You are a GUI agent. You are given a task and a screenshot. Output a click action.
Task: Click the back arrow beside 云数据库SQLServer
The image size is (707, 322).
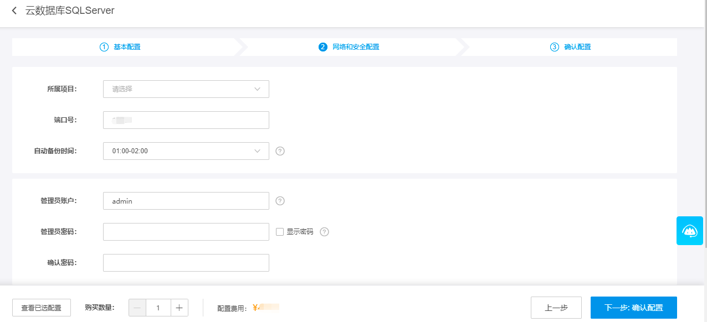coord(14,11)
